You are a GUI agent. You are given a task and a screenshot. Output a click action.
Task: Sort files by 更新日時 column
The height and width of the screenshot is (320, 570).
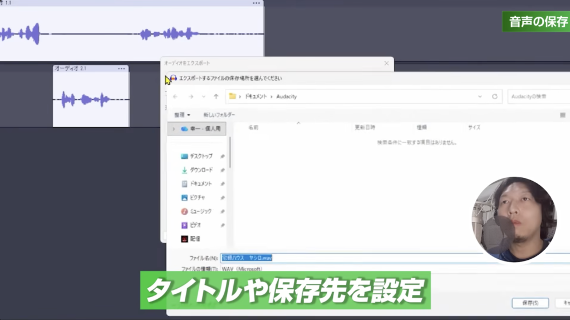(x=365, y=128)
